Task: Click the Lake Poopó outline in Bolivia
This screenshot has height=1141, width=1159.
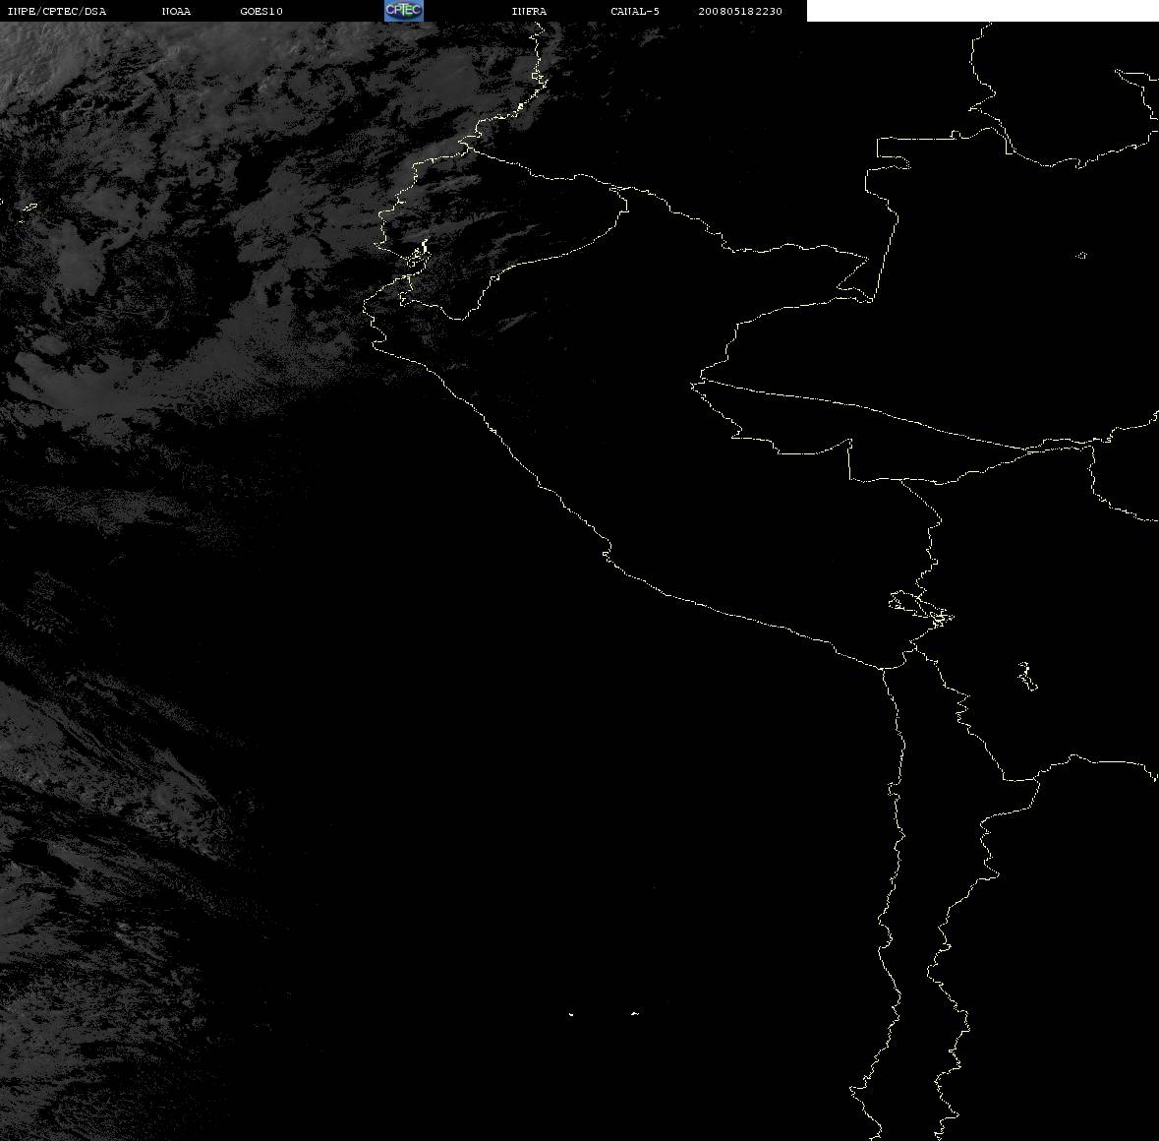Action: click(1027, 676)
